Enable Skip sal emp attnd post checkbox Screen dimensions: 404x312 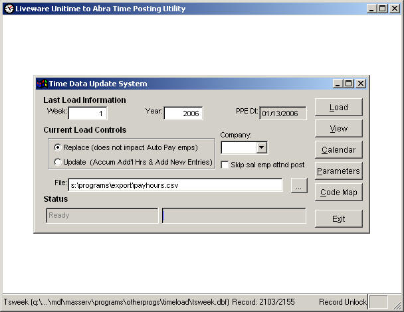pyautogui.click(x=225, y=165)
